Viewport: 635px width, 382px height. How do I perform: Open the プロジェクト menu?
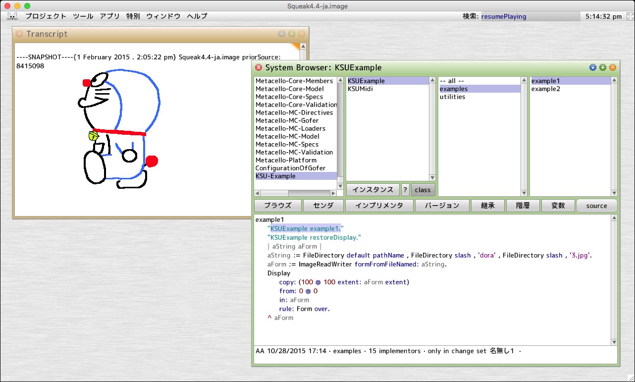coord(46,16)
